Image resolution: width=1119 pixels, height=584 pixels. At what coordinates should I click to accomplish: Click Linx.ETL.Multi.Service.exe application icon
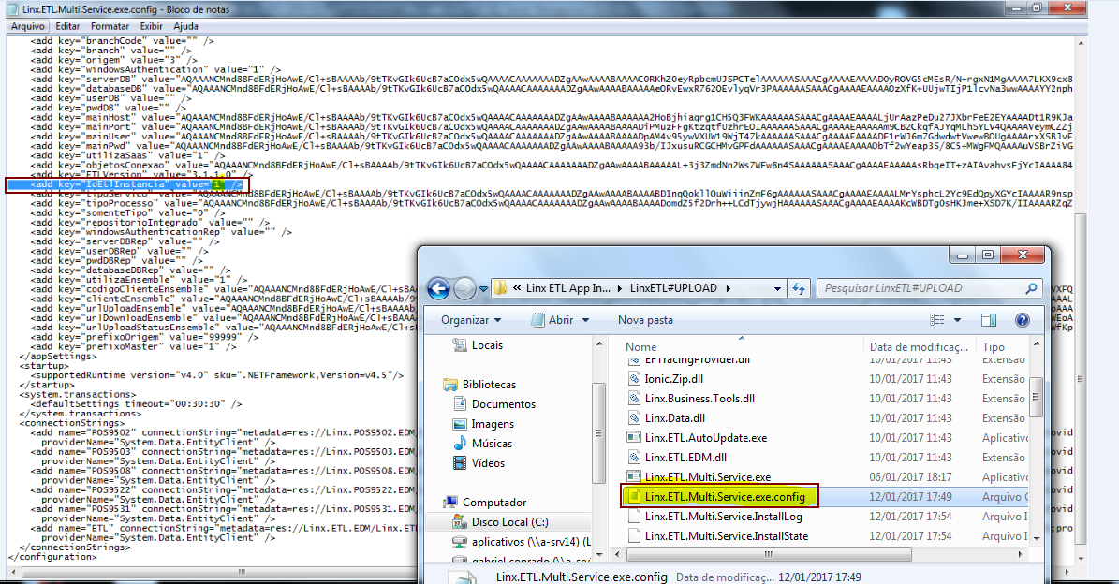point(633,476)
